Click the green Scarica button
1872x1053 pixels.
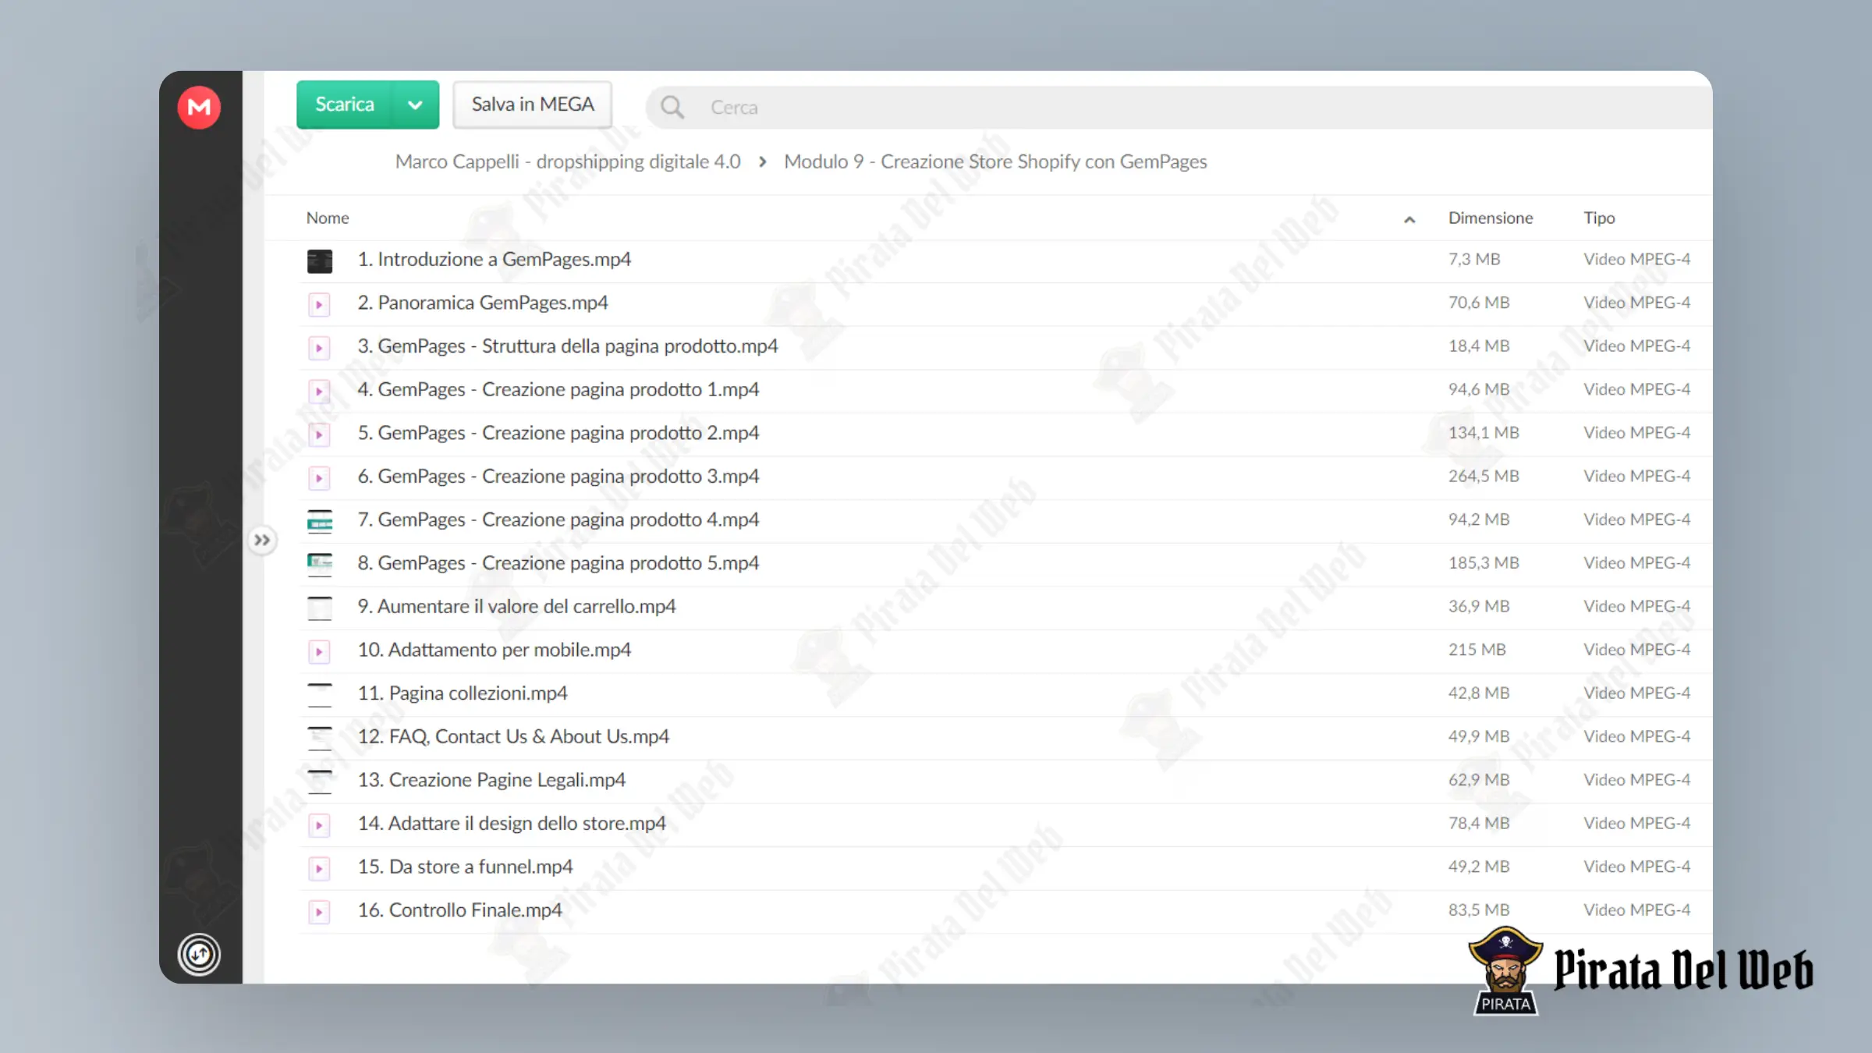[x=344, y=105]
